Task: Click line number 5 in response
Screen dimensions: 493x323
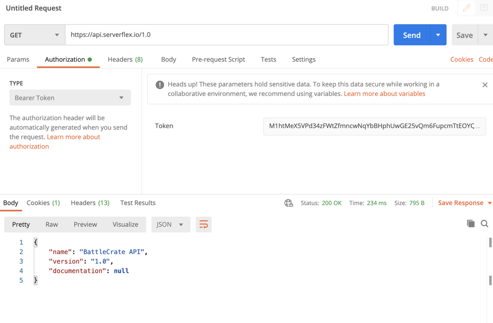Action: [x=21, y=280]
